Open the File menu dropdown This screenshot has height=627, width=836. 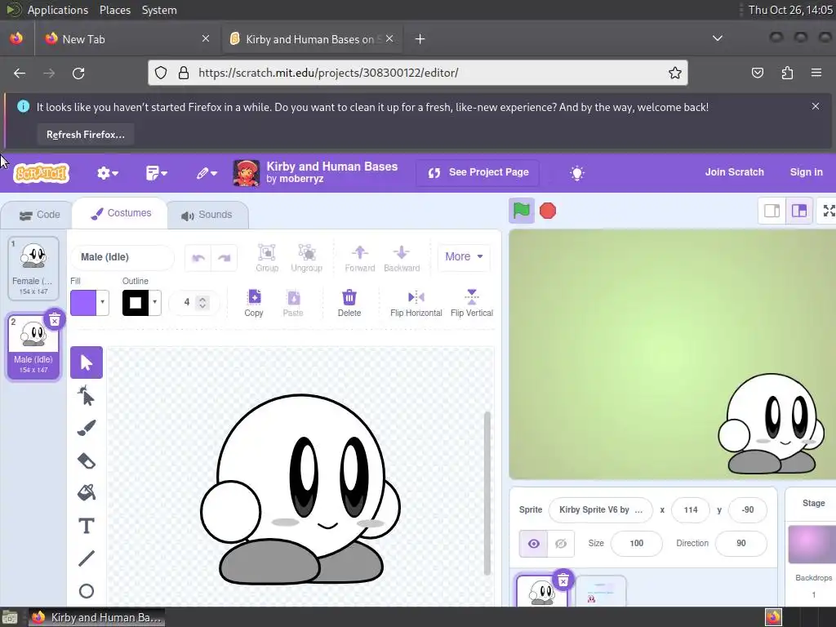pyautogui.click(x=156, y=173)
